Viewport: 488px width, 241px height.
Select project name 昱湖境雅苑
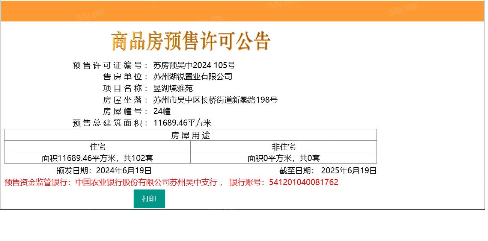click(173, 89)
